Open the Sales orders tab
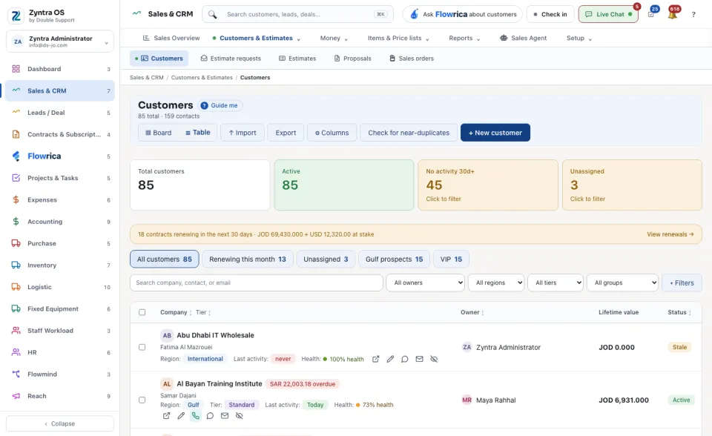 (x=412, y=59)
